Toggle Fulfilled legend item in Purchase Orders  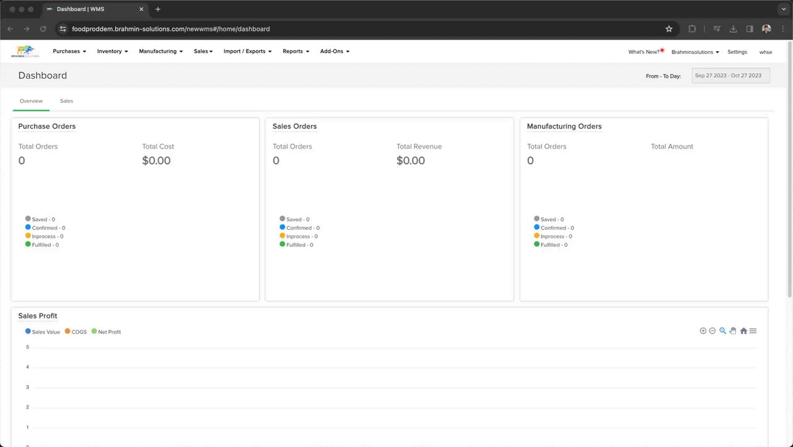pyautogui.click(x=42, y=245)
